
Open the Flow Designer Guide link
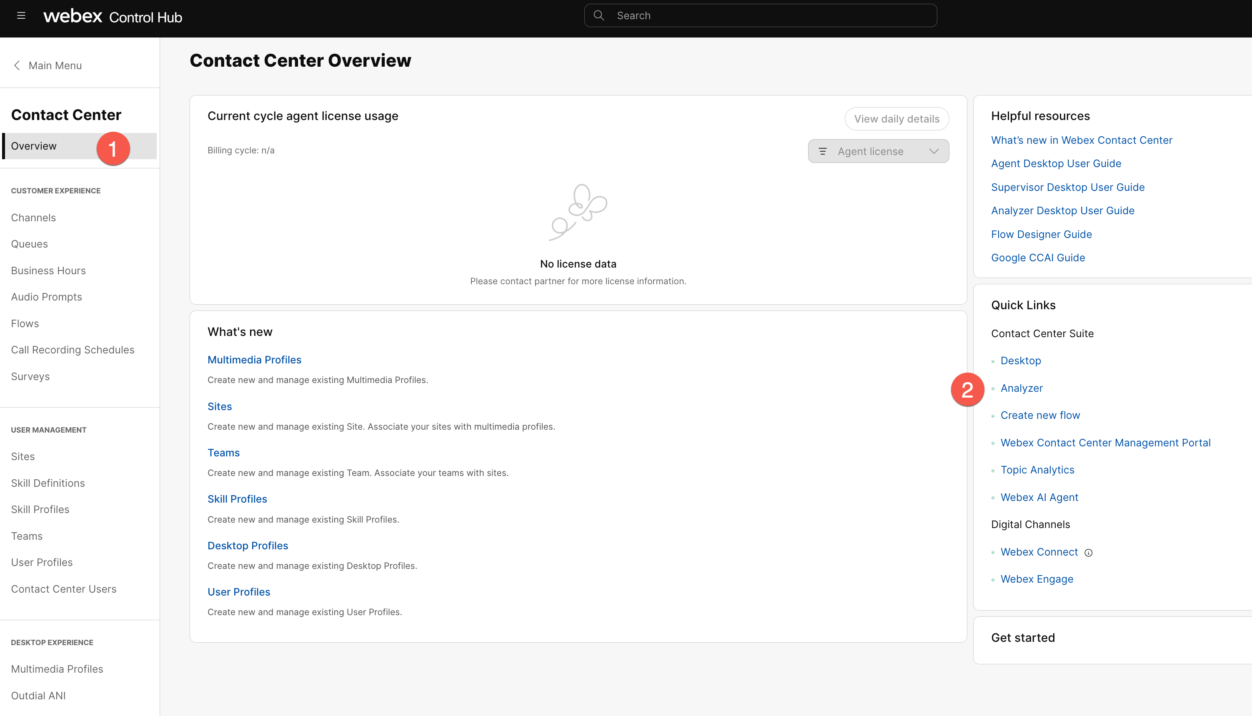tap(1041, 234)
